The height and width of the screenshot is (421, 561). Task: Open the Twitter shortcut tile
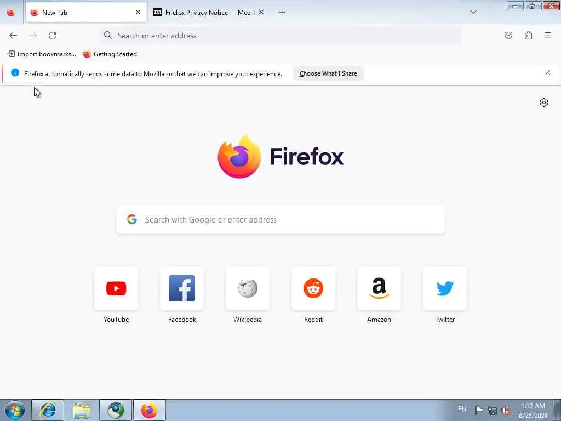pyautogui.click(x=445, y=288)
